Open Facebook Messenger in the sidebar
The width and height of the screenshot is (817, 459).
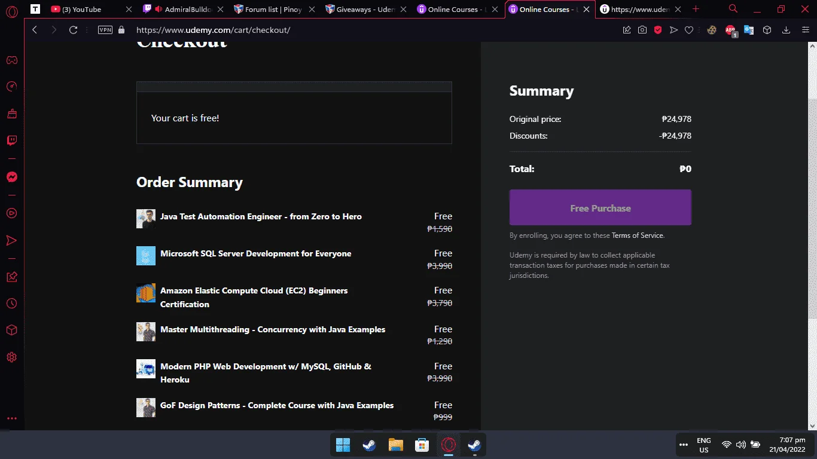(x=11, y=177)
